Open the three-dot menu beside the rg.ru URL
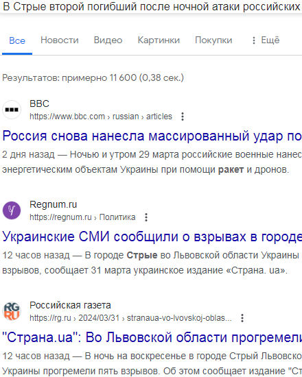 click(242, 318)
